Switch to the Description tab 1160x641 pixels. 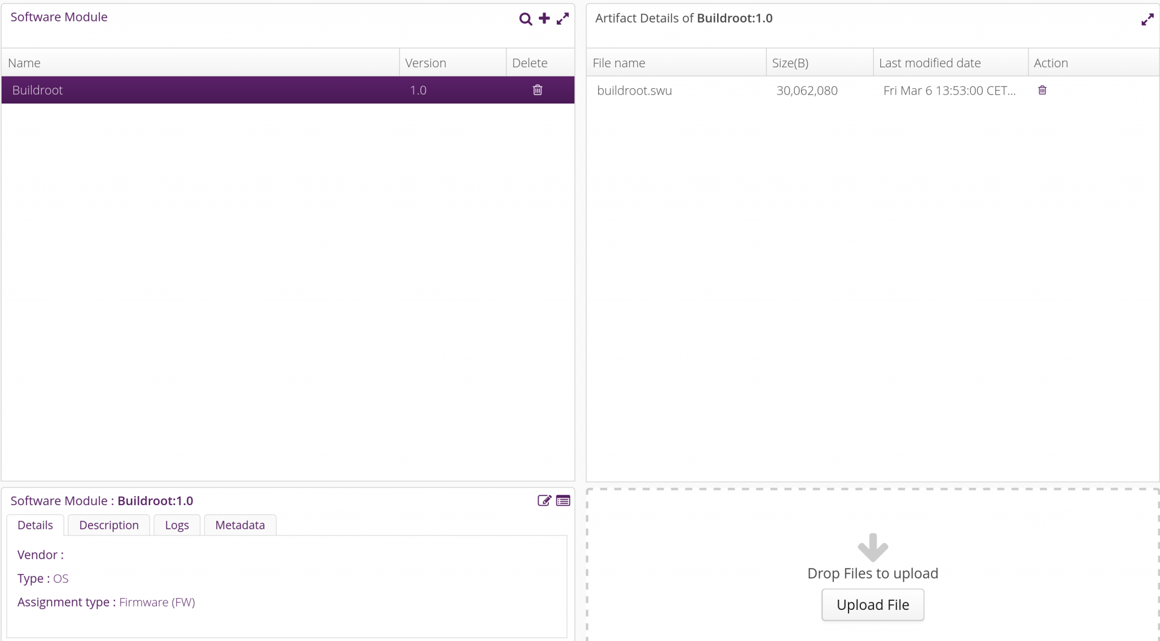click(x=108, y=524)
